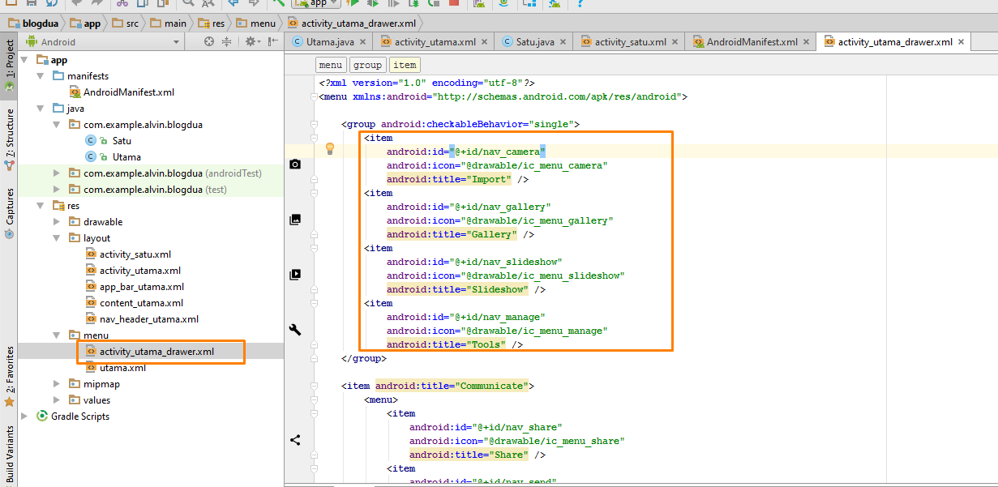Click the 'menu' tag breadcrumb button
The height and width of the screenshot is (487, 998).
[331, 66]
